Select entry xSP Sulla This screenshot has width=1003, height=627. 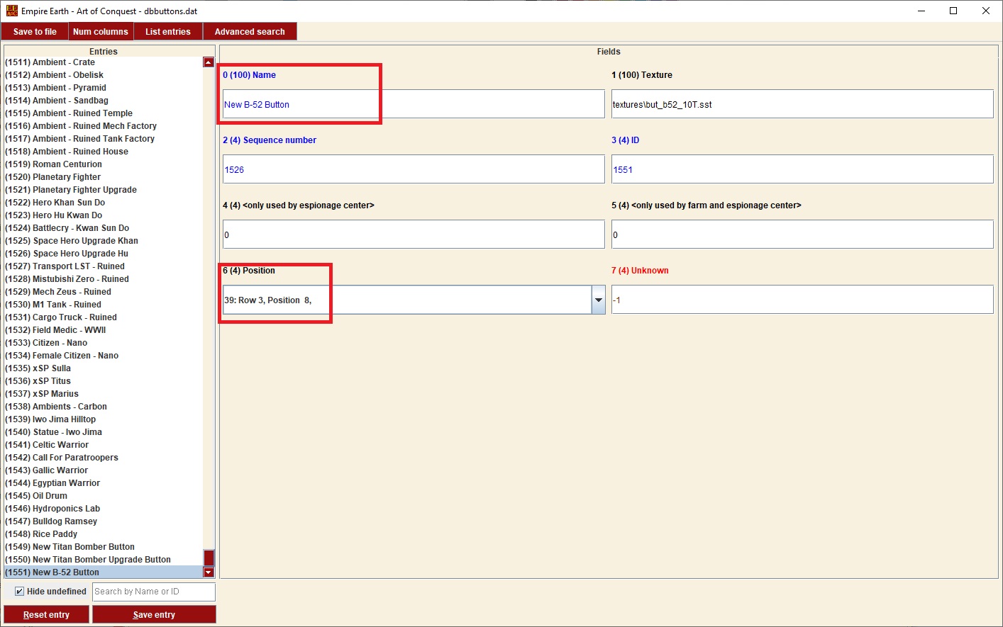click(x=104, y=368)
